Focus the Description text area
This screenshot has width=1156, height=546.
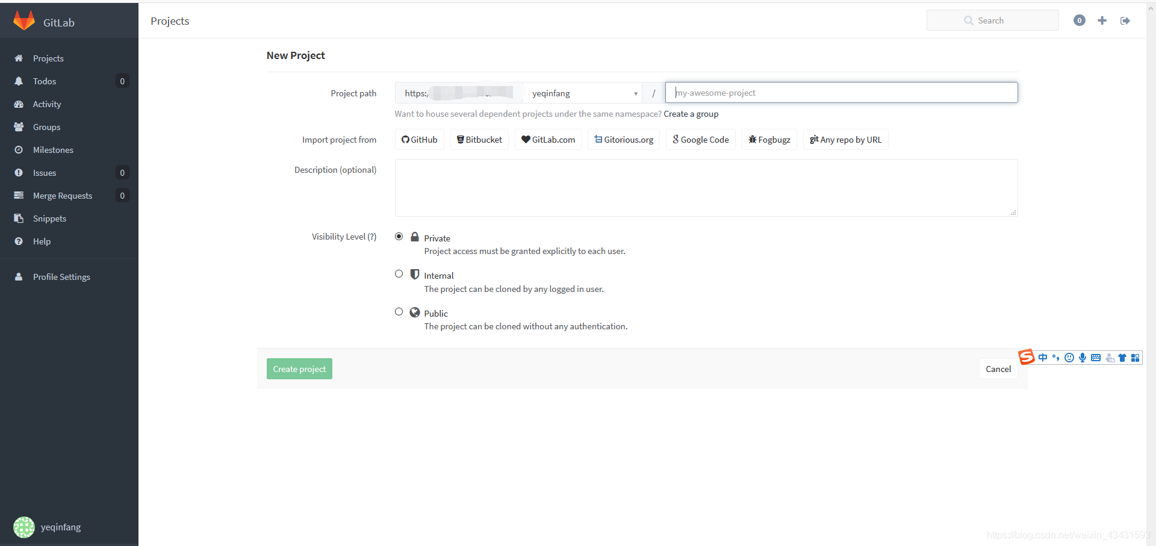point(706,188)
